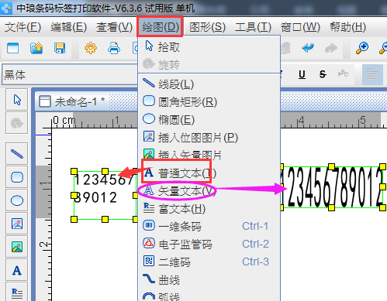Image resolution: width=387 pixels, height=301 pixels.
Task: Choose 矢量文本(V) menu entry
Action: point(209,191)
